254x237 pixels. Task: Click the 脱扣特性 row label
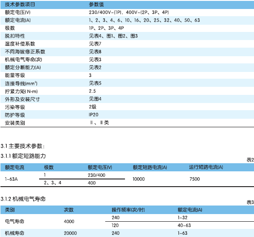pos(15,36)
